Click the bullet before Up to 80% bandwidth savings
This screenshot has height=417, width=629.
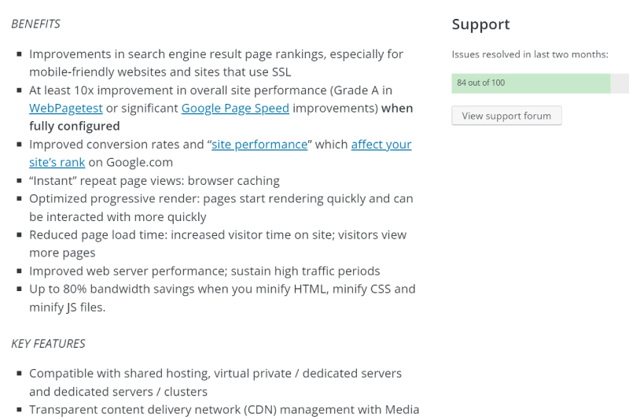point(19,289)
